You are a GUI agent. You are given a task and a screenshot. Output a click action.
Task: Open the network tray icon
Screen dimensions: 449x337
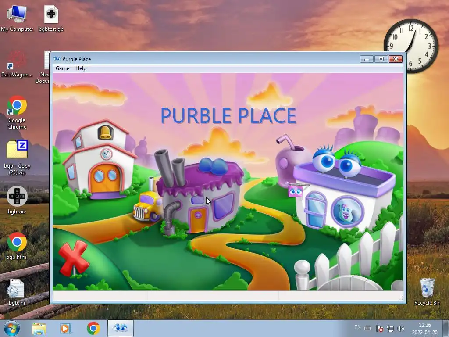coord(390,328)
